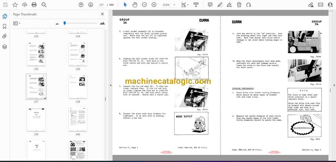Click "Section 11, Page 5" footer text
The image size is (336, 162).
tap(312, 150)
